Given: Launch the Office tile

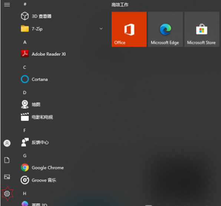Looking at the screenshot, I should (x=129, y=29).
